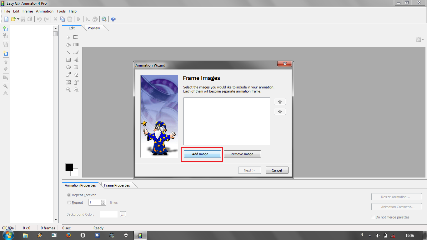Select the Ellipse shape tool
The height and width of the screenshot is (240, 427).
click(68, 67)
